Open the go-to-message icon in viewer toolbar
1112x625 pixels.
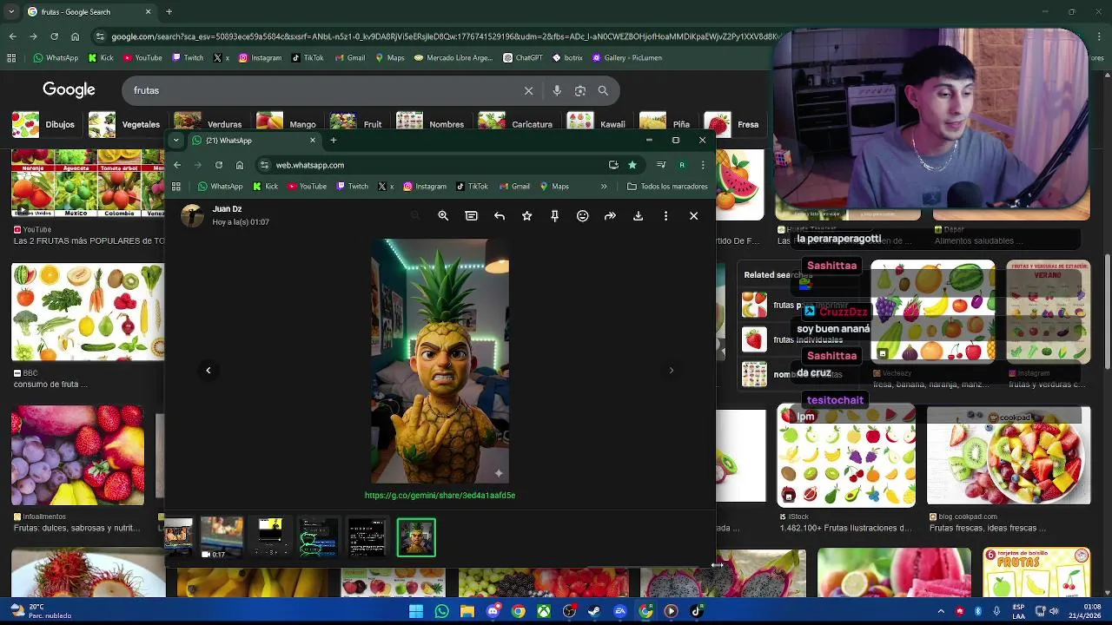coord(471,215)
